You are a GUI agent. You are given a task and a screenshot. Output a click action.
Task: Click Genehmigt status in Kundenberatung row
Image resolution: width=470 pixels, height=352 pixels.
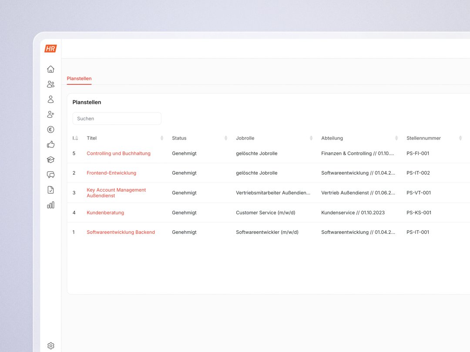pyautogui.click(x=185, y=213)
